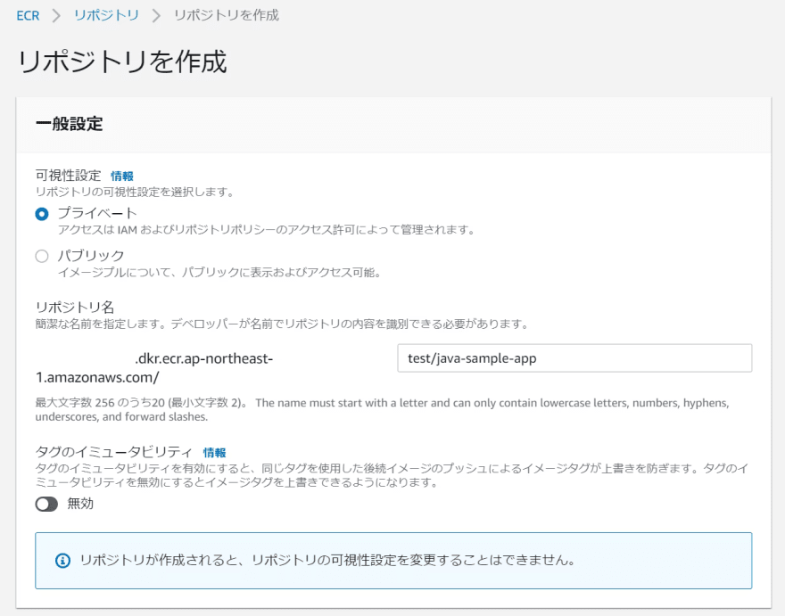Click the 無効 label beside the toggle
This screenshot has height=616, width=785.
click(x=80, y=504)
